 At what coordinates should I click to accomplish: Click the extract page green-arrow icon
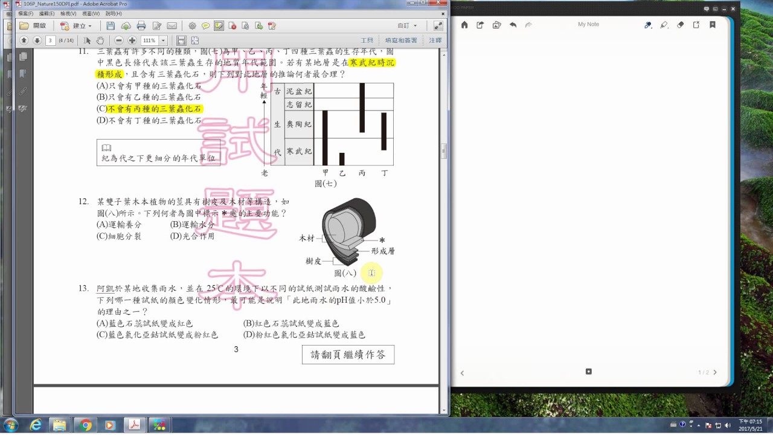point(258,26)
